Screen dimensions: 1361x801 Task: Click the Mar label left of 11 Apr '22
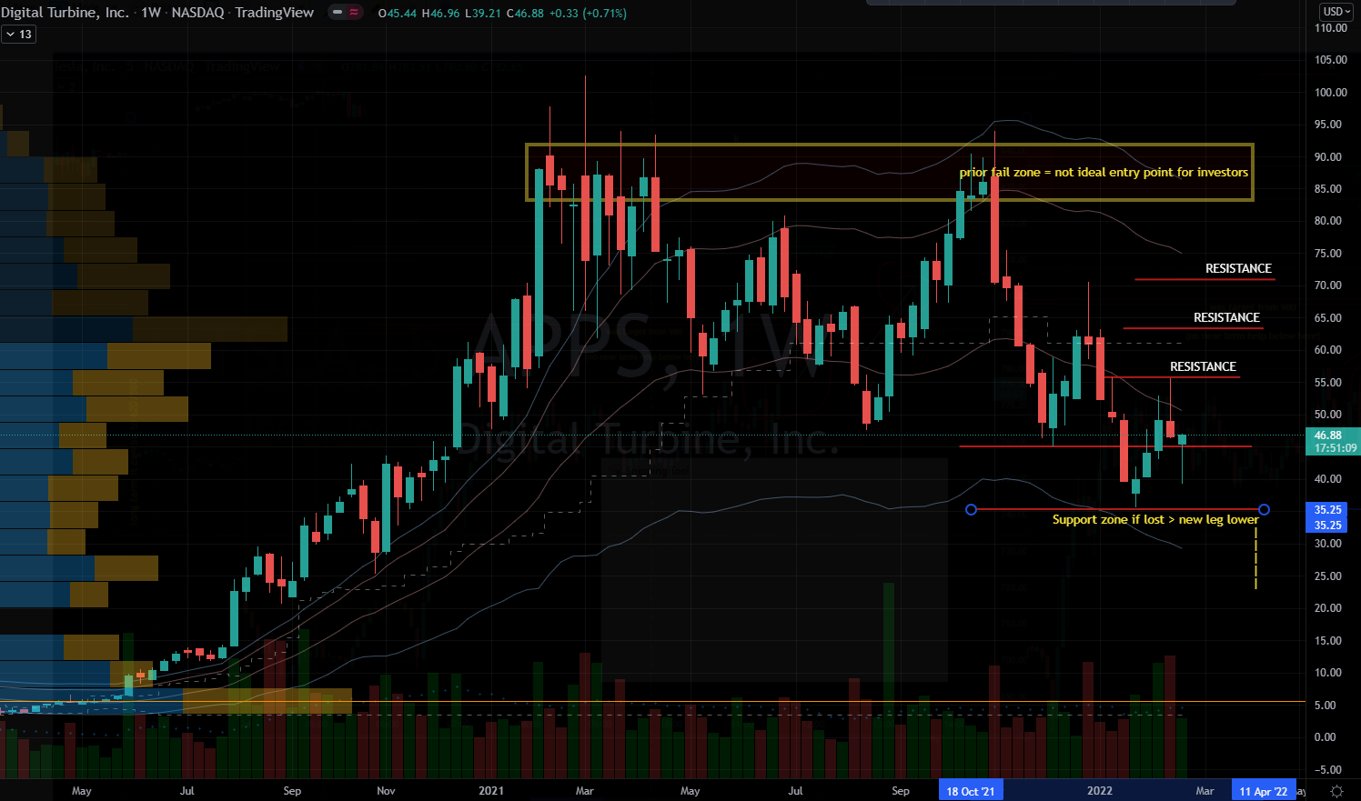click(1205, 791)
